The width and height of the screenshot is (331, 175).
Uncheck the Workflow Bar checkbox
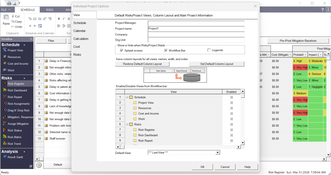click(x=166, y=51)
